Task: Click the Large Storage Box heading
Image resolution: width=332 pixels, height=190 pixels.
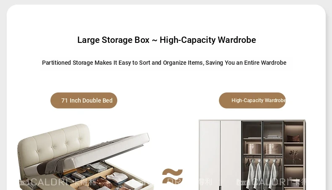Action: click(167, 40)
